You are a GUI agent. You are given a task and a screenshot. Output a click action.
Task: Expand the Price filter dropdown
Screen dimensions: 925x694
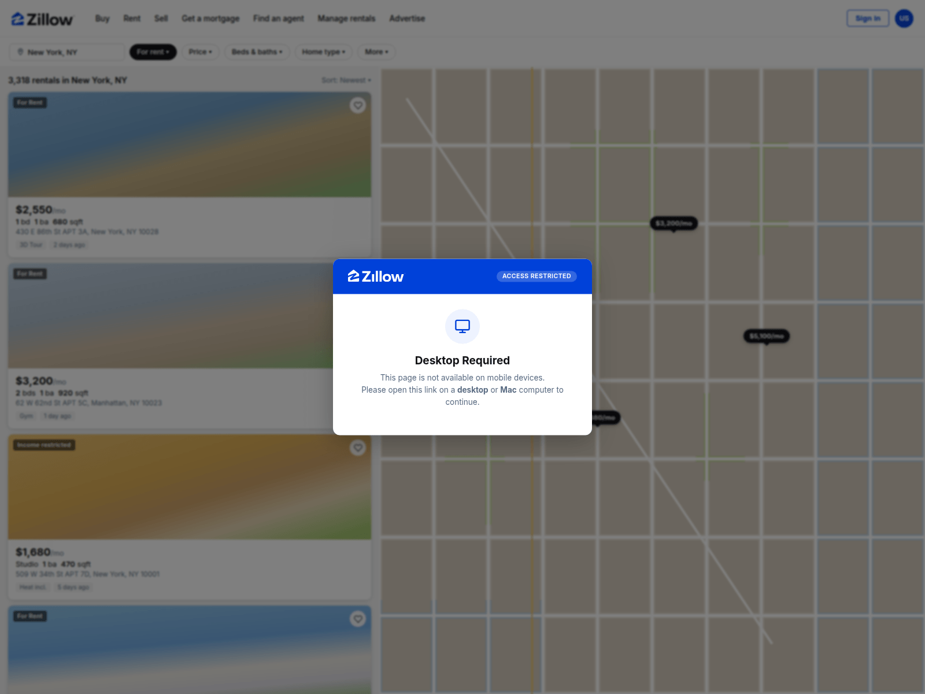tap(201, 52)
